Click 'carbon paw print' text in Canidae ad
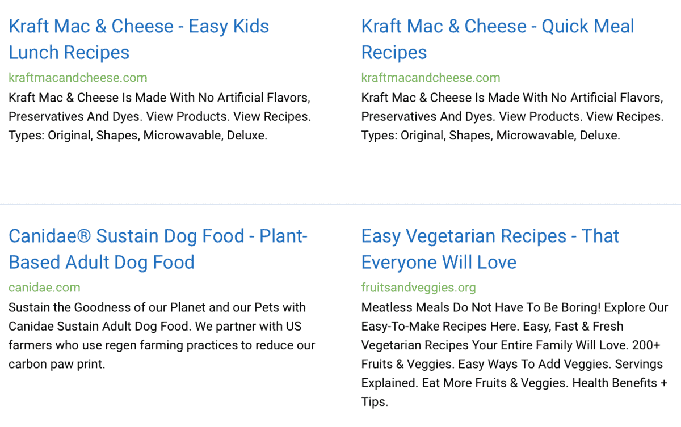 [57, 364]
